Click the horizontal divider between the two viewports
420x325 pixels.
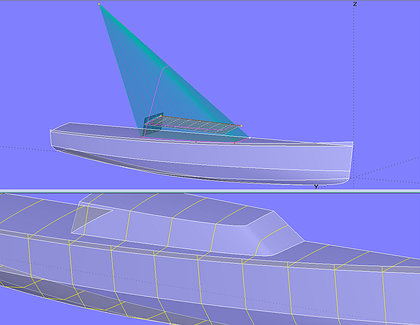210,191
